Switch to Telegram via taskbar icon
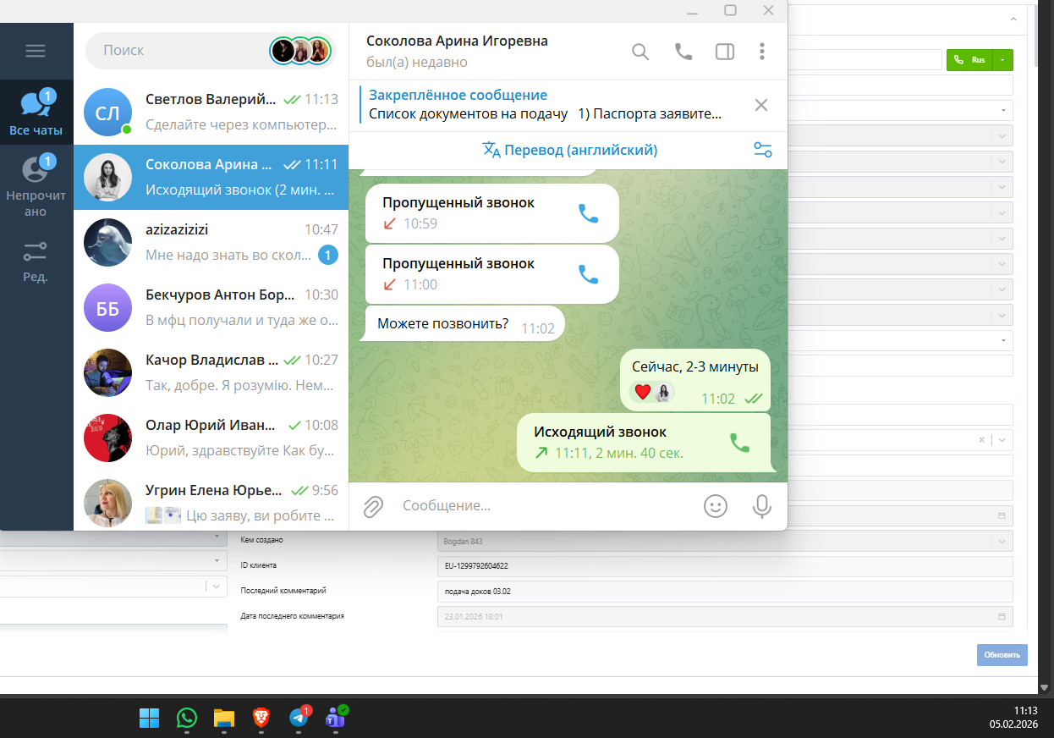Image resolution: width=1054 pixels, height=738 pixels. (x=299, y=718)
